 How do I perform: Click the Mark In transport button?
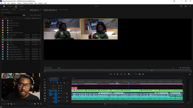click(111, 74)
